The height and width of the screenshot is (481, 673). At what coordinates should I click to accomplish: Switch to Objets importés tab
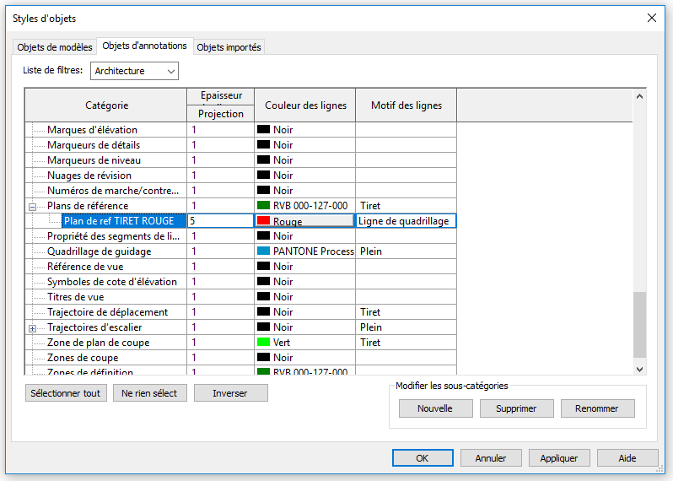[229, 47]
